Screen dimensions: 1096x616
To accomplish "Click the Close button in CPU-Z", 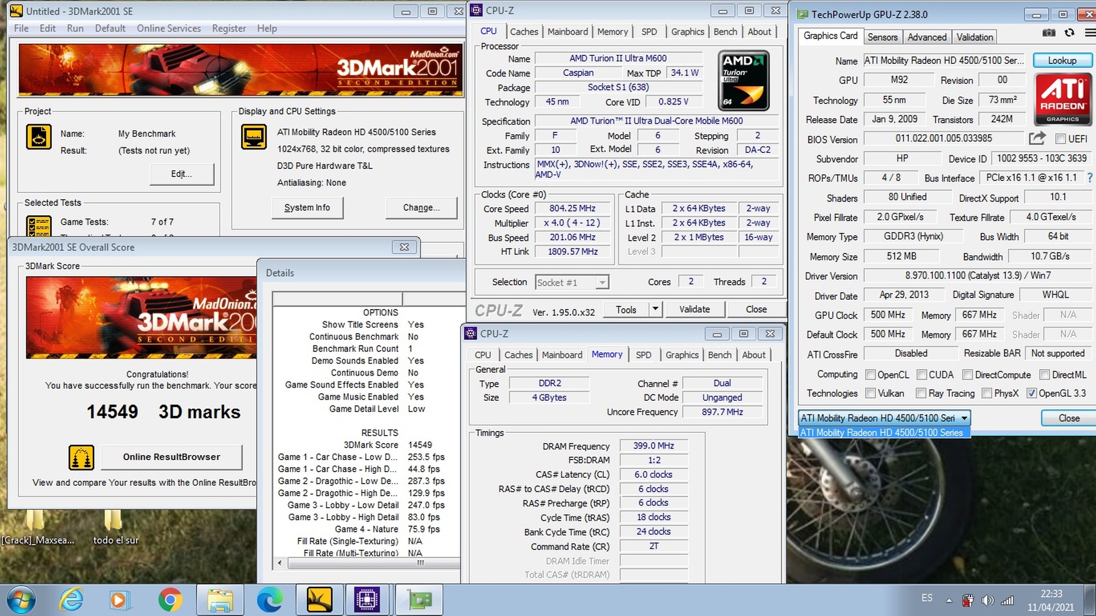I will pyautogui.click(x=756, y=309).
